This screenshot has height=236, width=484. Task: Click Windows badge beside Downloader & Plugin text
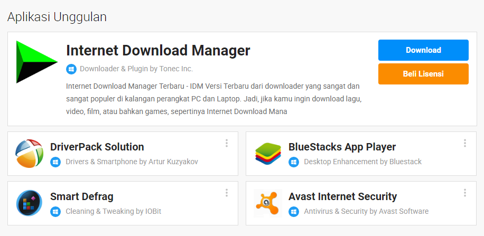[x=71, y=69]
